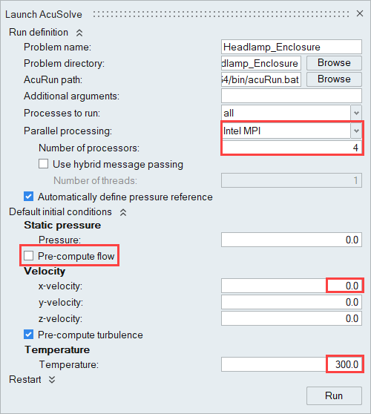The height and width of the screenshot is (414, 371).
Task: Click the Additional arguments field
Action: (x=292, y=96)
